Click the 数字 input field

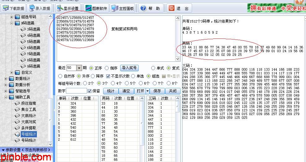tap(76, 91)
